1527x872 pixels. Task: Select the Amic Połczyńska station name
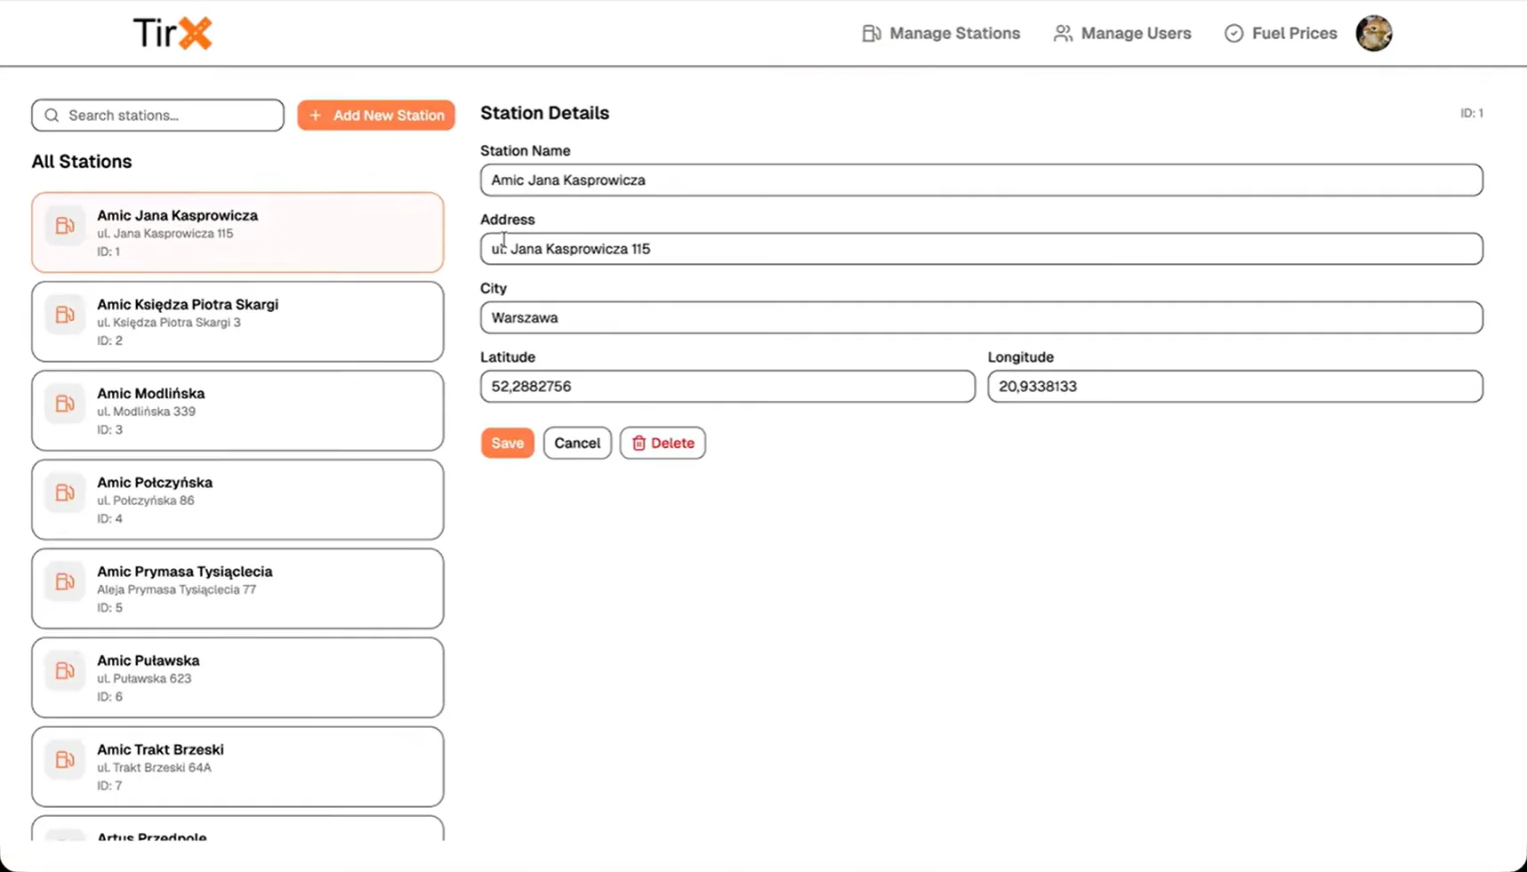[x=155, y=483]
